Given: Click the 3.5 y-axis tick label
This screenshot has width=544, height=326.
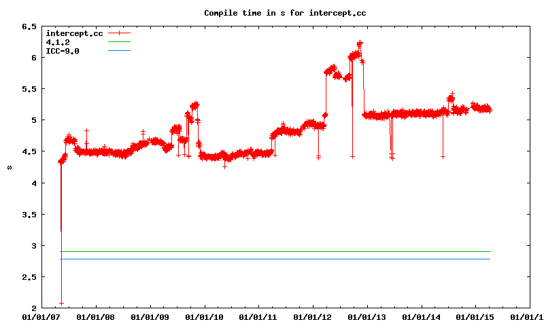Looking at the screenshot, I should (x=29, y=214).
